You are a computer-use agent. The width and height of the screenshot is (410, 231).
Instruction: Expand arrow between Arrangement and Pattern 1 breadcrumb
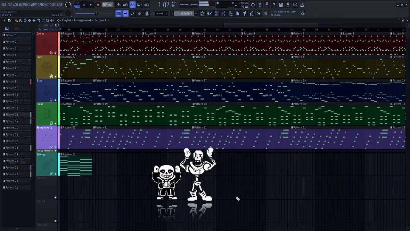pos(93,20)
